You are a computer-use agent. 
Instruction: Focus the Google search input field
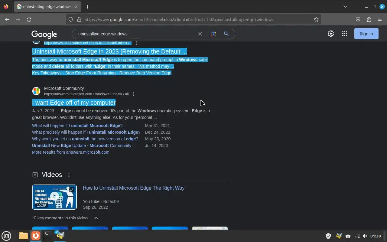point(136,34)
